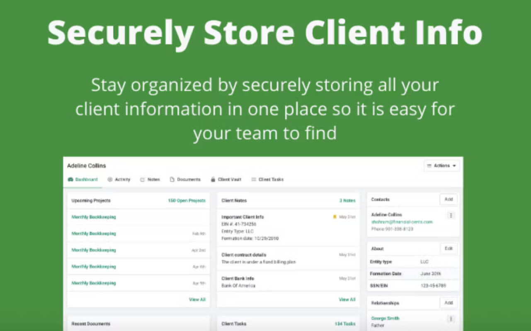Open the 134 Tasks link

tap(345, 324)
